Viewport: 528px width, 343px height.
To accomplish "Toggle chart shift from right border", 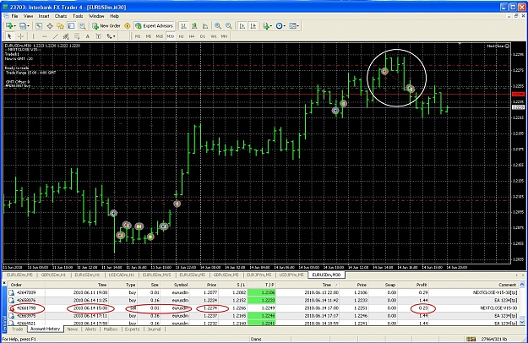I will (x=253, y=26).
